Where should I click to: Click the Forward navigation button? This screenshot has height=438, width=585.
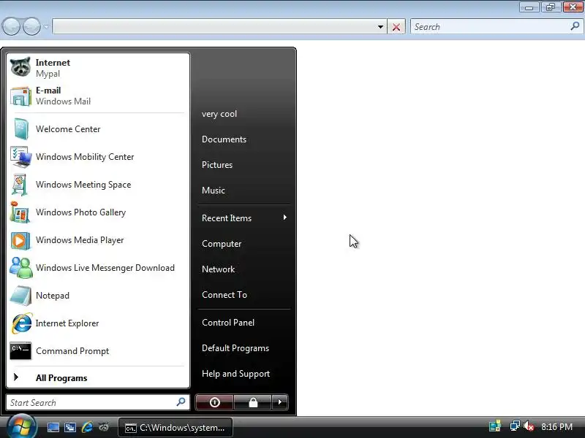pos(31,26)
